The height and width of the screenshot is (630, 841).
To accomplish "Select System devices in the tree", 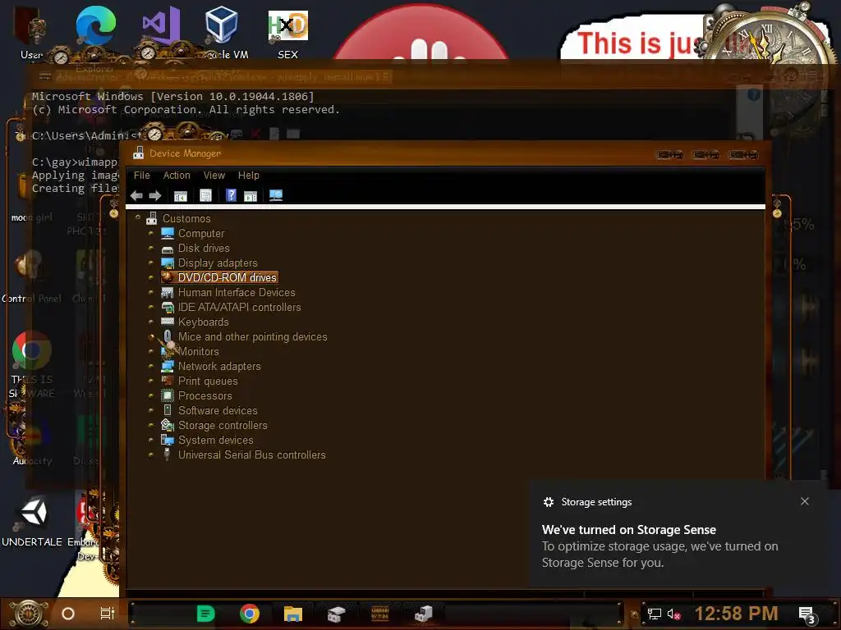I will coord(216,440).
